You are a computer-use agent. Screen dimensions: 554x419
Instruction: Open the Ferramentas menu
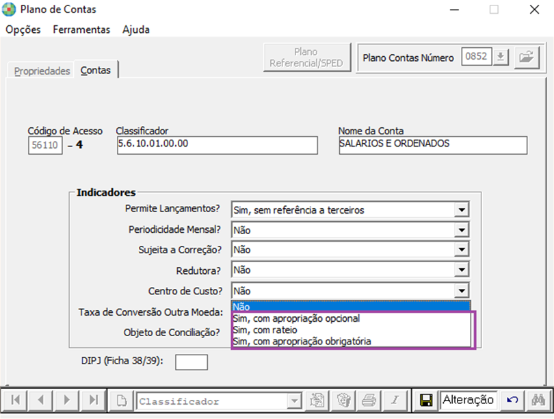(81, 29)
